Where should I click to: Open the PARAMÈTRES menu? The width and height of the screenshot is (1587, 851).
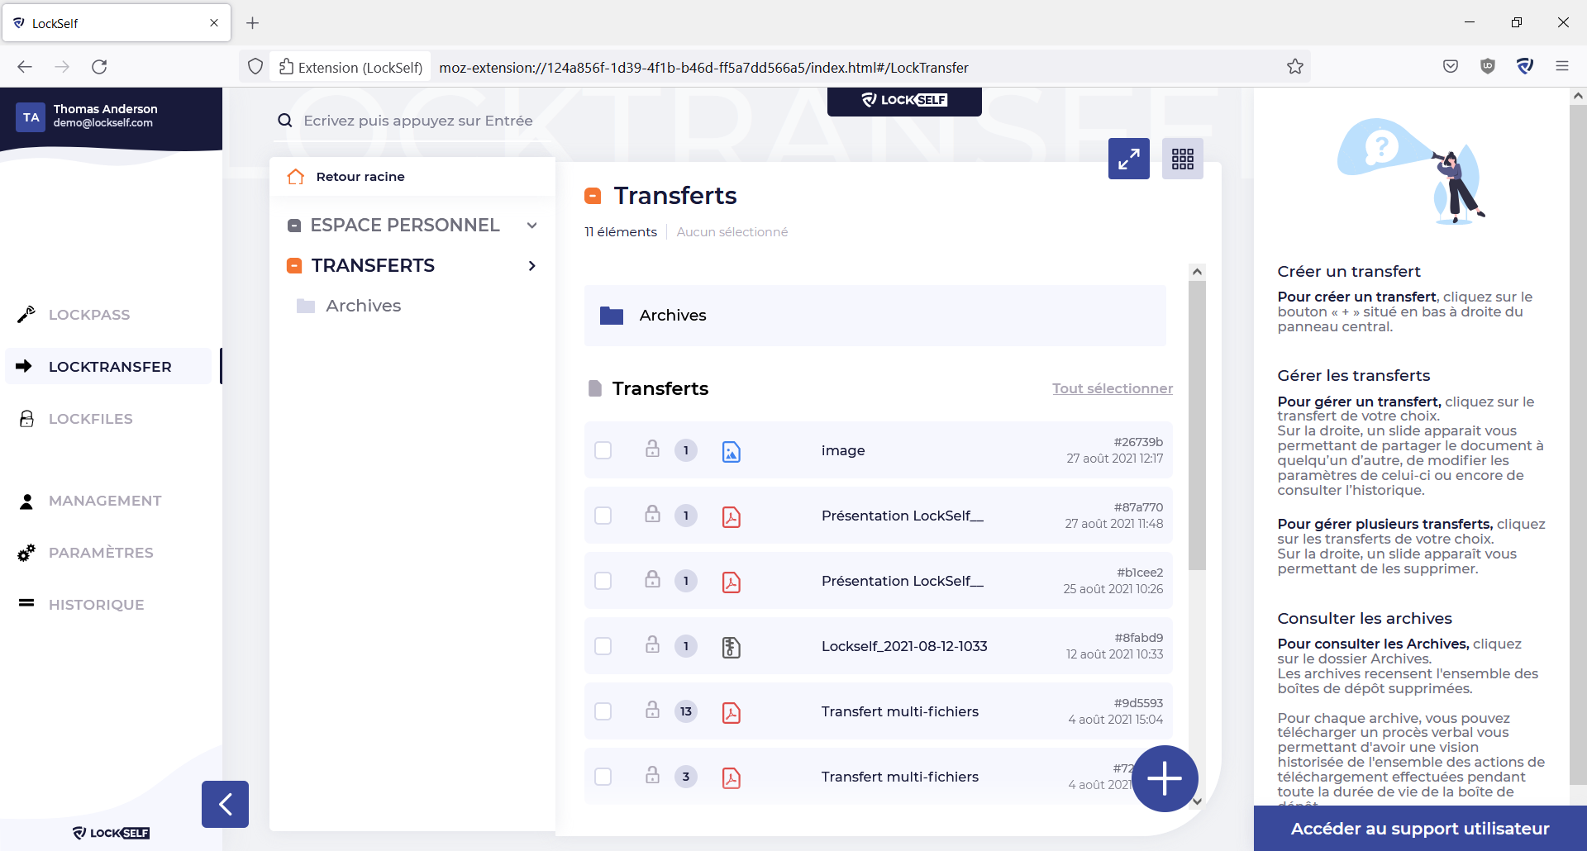pyautogui.click(x=101, y=553)
